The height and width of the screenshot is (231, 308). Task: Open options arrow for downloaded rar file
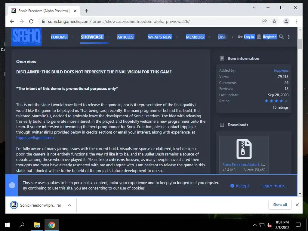[69, 205]
